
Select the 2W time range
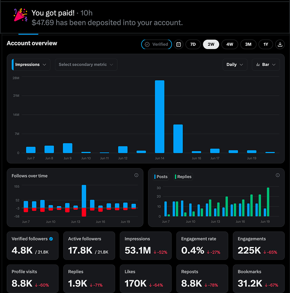[211, 44]
